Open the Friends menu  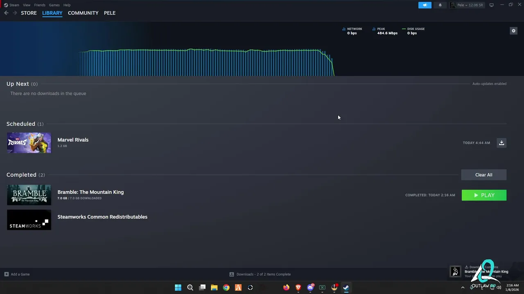point(40,5)
